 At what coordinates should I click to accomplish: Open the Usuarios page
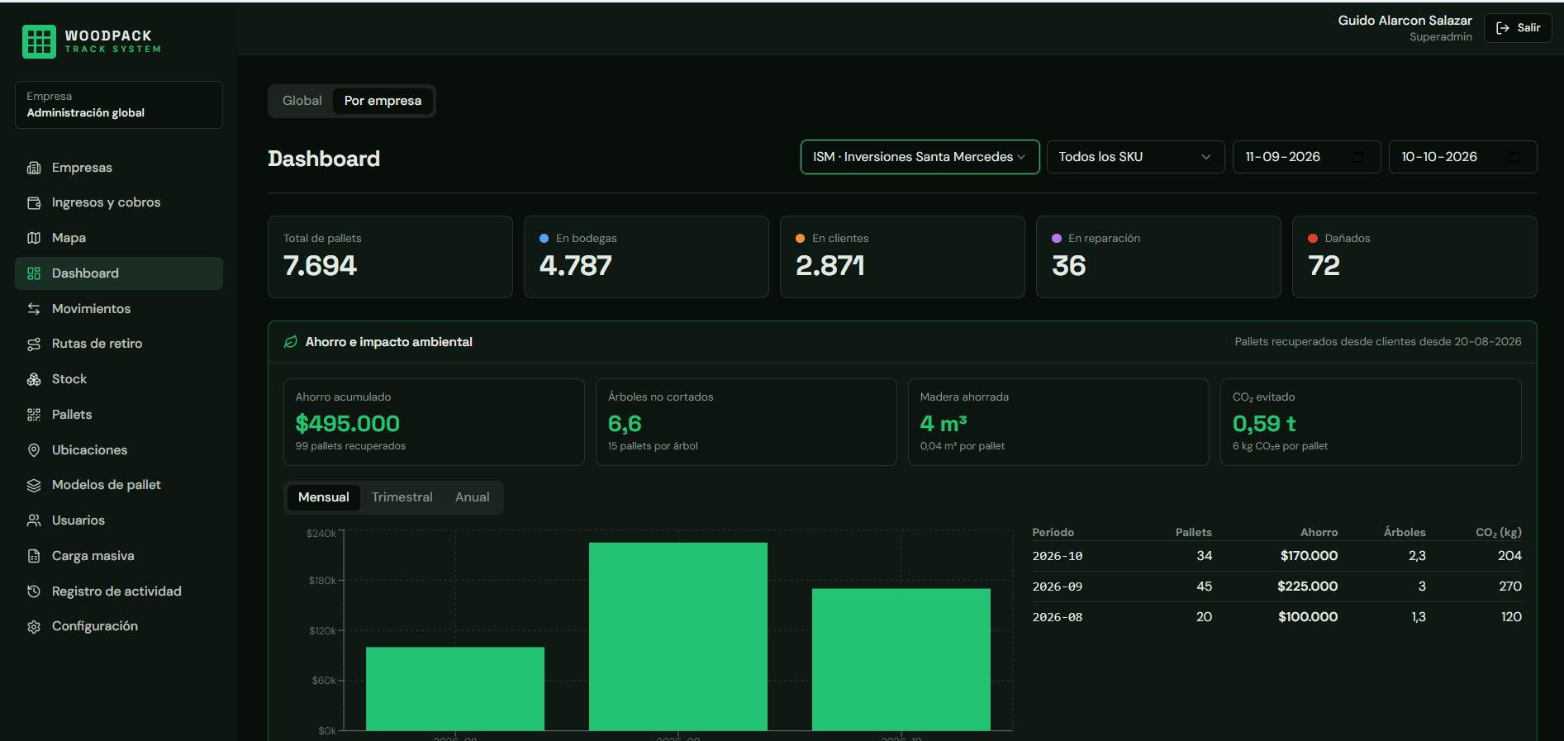(x=119, y=520)
